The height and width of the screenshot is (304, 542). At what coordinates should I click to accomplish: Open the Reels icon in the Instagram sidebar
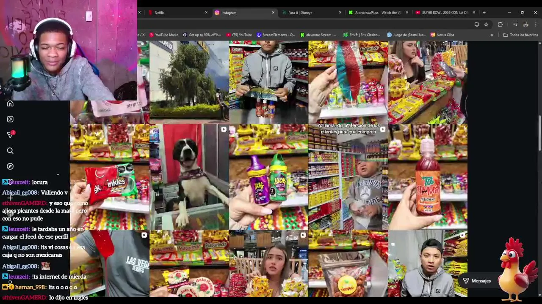point(10,119)
